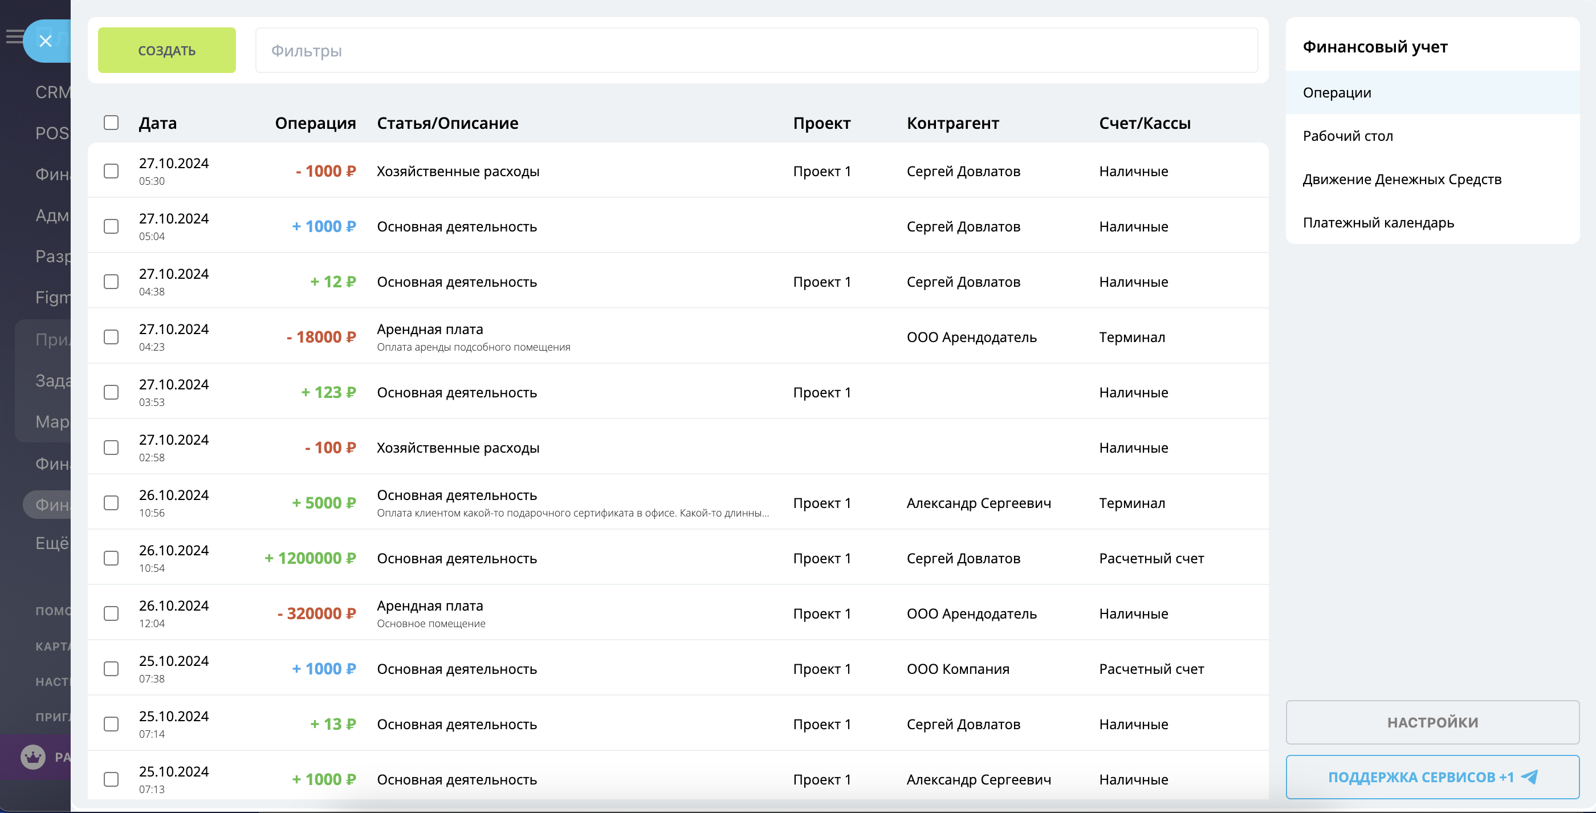Viewport: 1596px width, 813px height.
Task: Click the crown icon at sidebar bottom
Action: (x=33, y=757)
